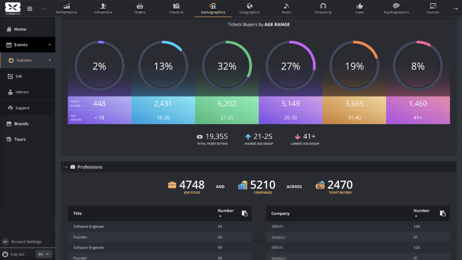Open the Music statistics icon

(286, 8)
